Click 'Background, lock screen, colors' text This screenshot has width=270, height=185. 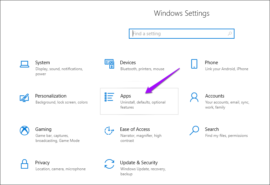[x=62, y=102]
